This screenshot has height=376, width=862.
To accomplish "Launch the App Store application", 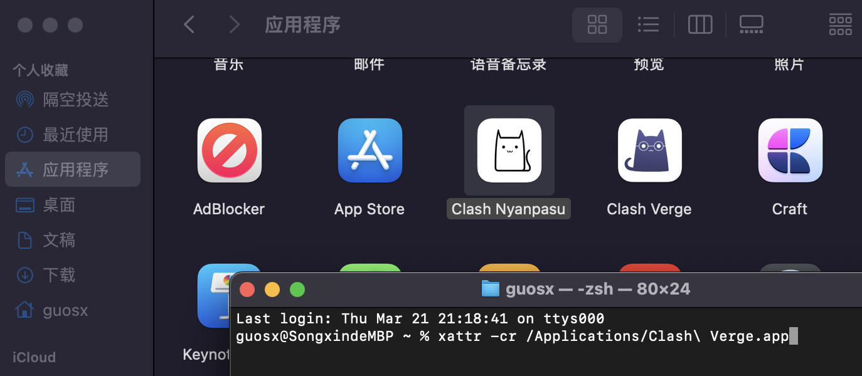I will [x=370, y=151].
